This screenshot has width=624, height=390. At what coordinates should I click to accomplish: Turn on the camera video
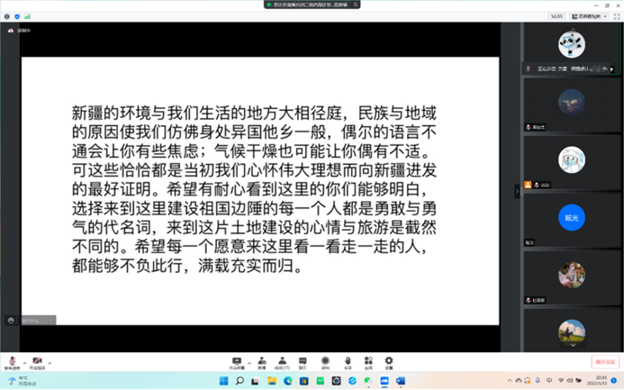pos(38,361)
